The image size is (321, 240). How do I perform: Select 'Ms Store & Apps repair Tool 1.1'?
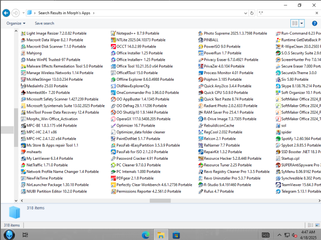coord(50,145)
